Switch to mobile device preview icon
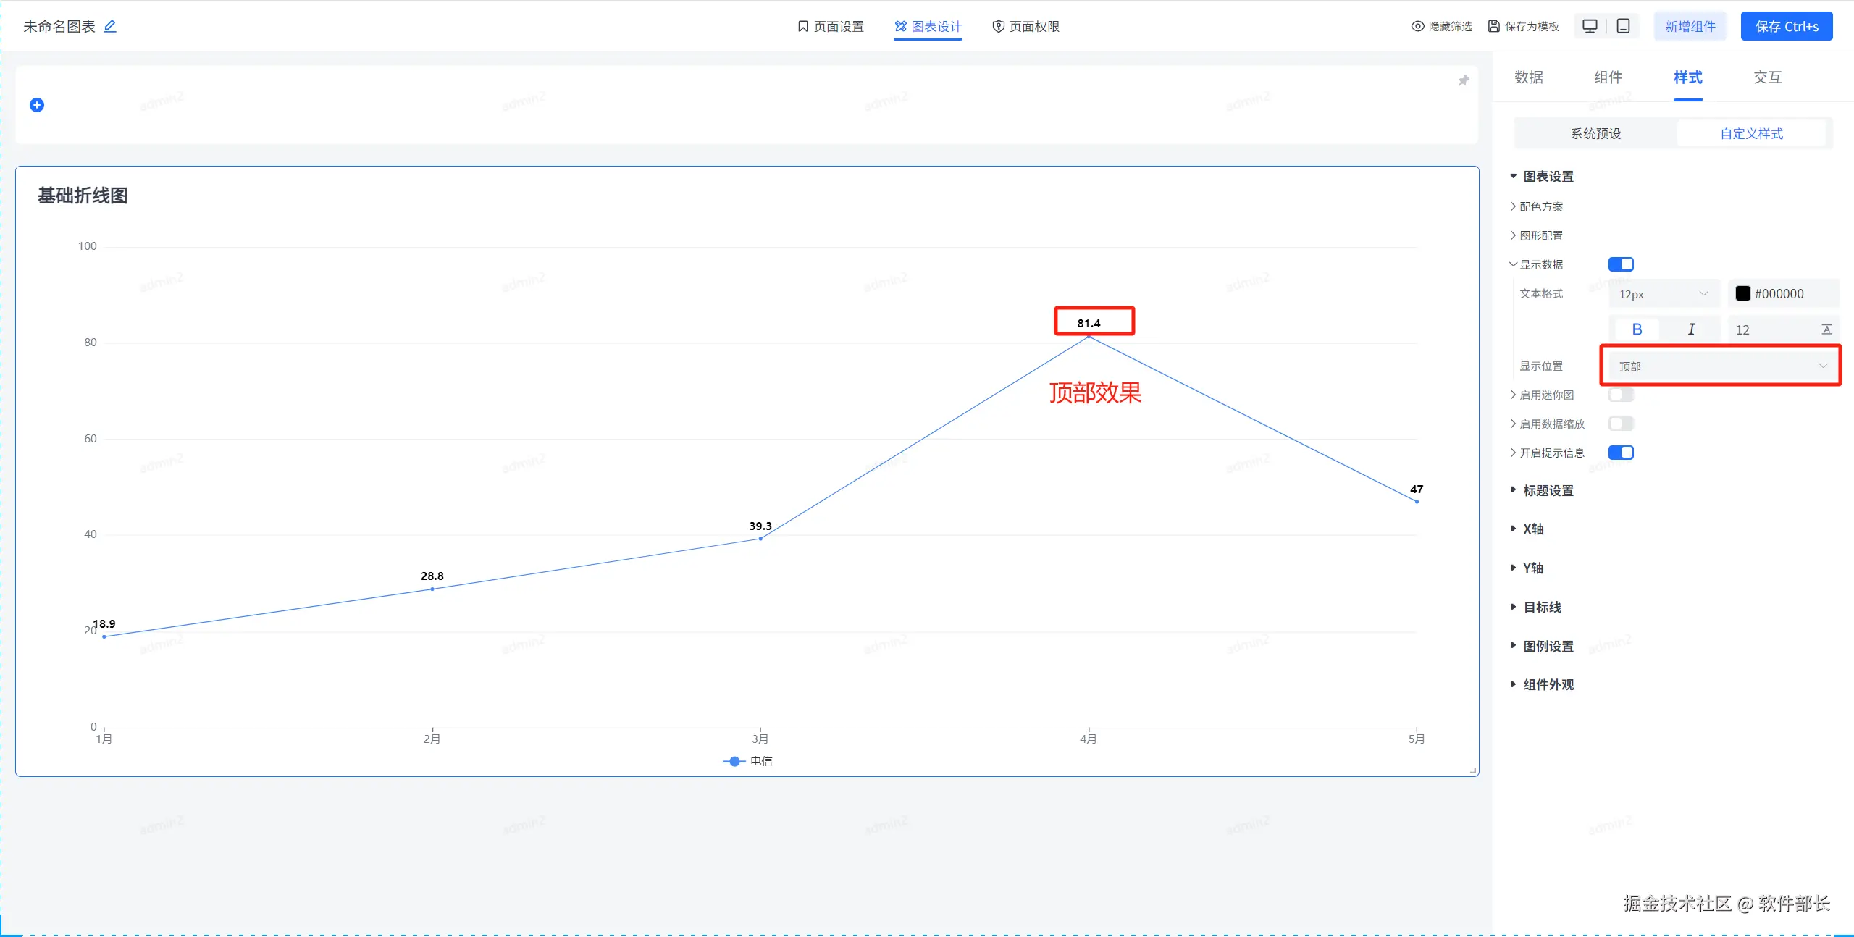Screen dimensions: 1854x937 (x=1623, y=26)
